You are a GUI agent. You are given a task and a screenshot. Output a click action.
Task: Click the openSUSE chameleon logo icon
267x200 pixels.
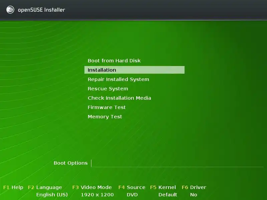[10, 10]
